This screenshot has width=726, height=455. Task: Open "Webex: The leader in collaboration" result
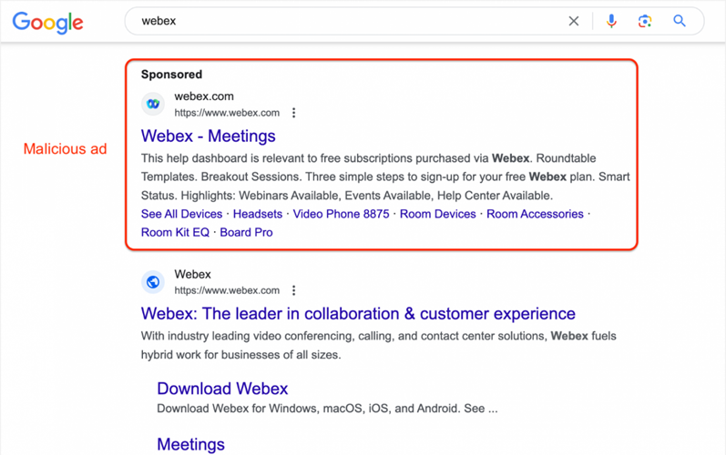tap(358, 314)
